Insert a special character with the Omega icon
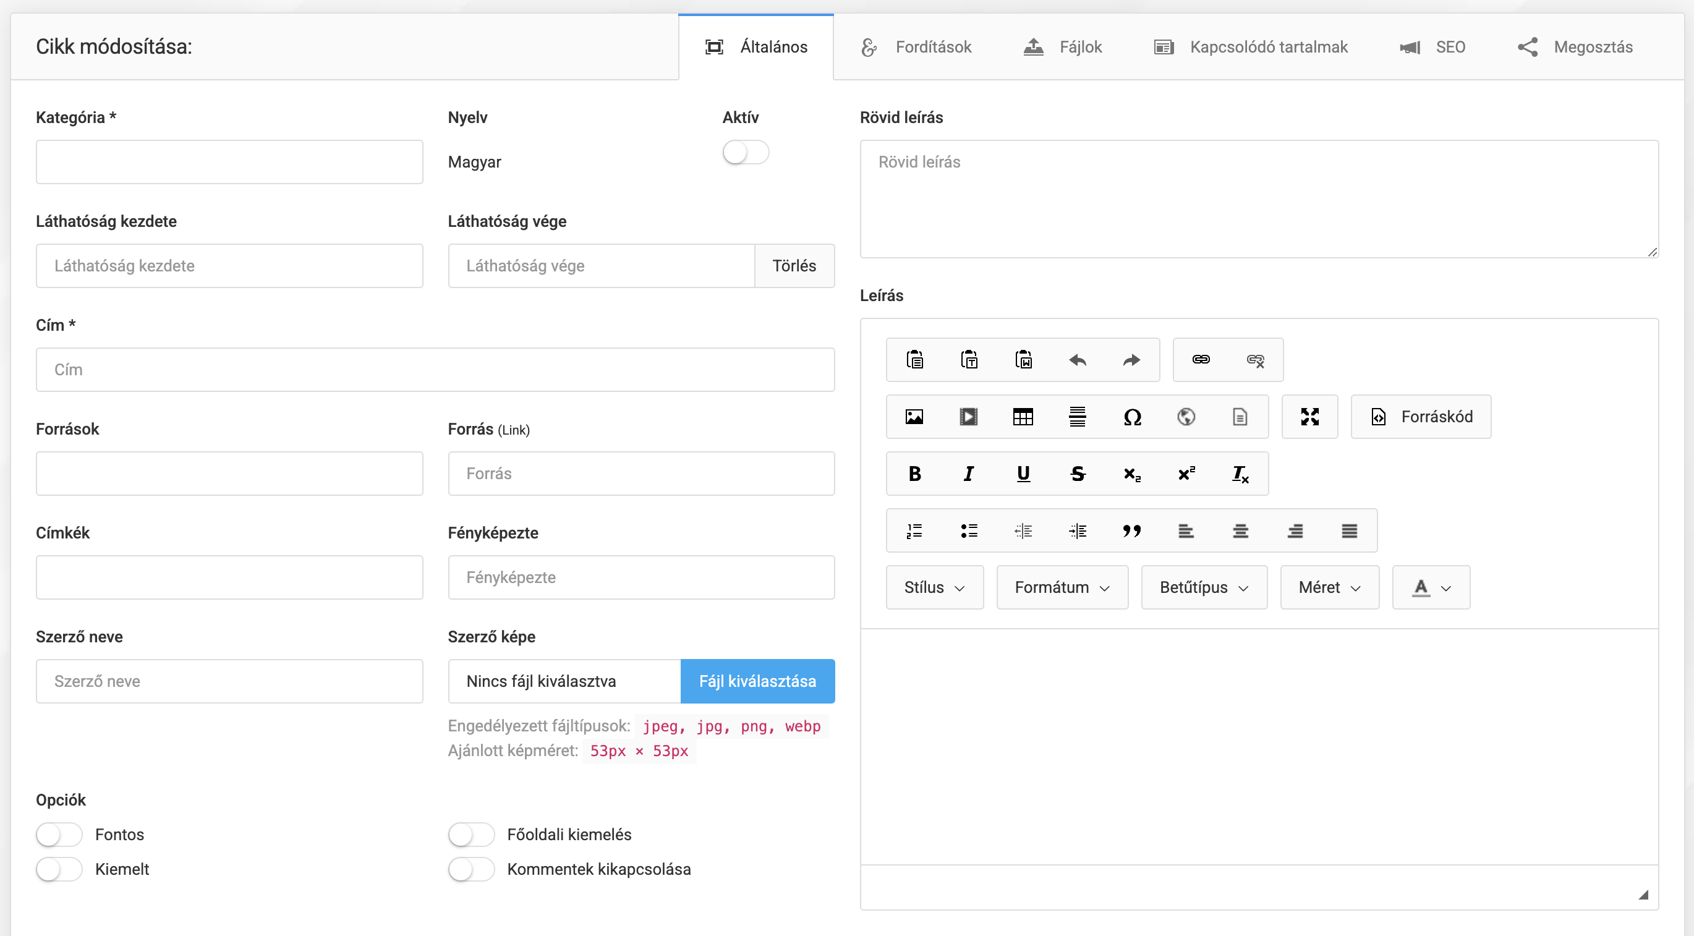Viewport: 1694px width, 936px height. pos(1132,417)
